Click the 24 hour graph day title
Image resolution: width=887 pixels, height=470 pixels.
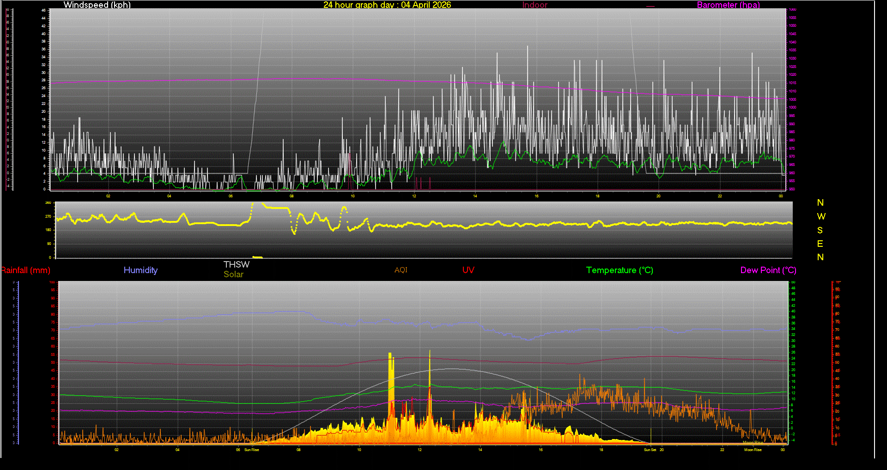tap(387, 5)
